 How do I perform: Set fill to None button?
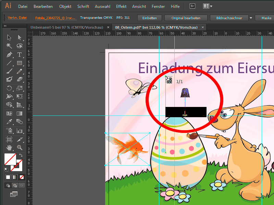point(22,177)
